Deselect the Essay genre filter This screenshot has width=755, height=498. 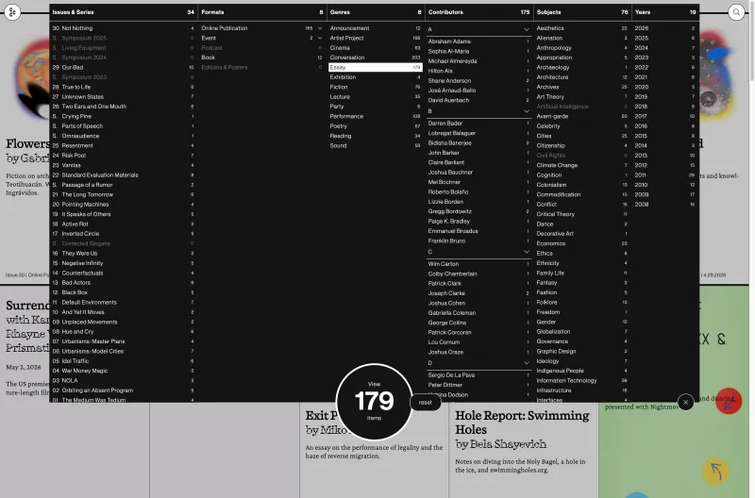(375, 67)
